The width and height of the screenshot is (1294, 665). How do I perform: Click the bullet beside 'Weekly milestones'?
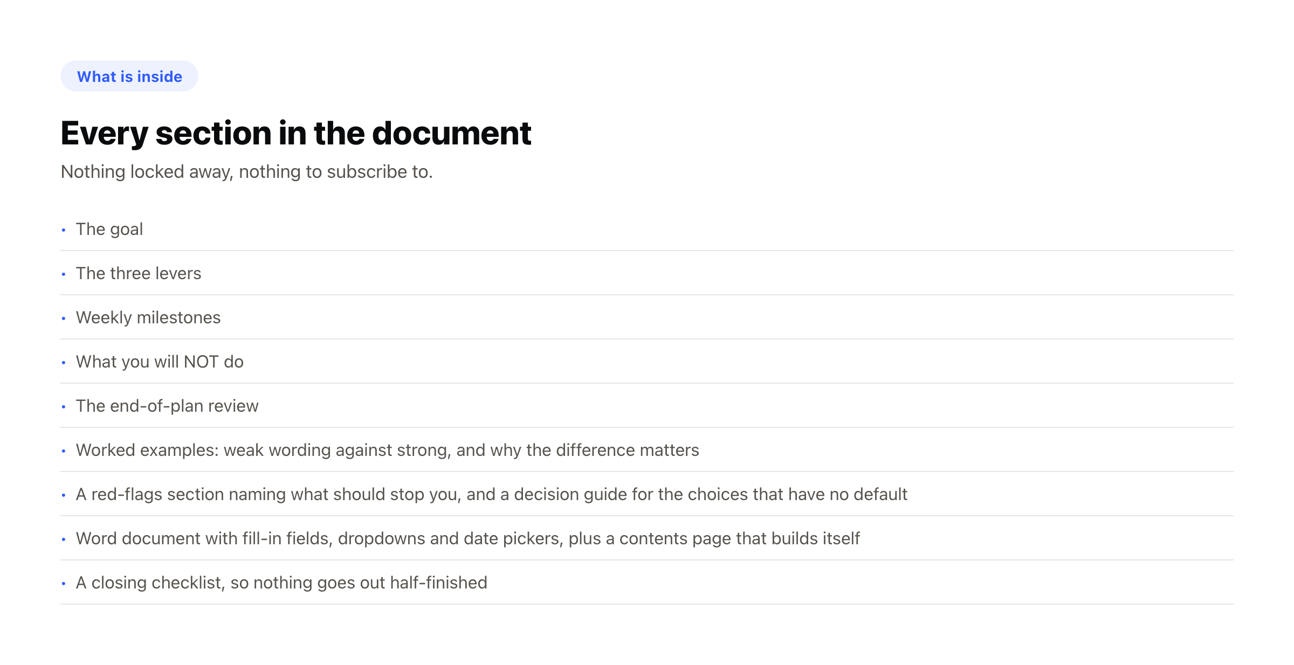click(x=64, y=318)
